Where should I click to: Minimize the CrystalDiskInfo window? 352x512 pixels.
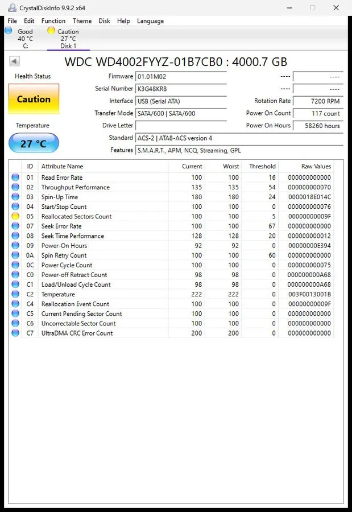[289, 7]
